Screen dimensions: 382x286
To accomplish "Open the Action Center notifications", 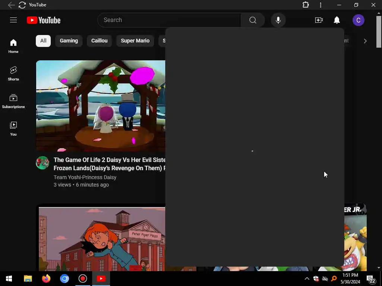I will (x=371, y=279).
